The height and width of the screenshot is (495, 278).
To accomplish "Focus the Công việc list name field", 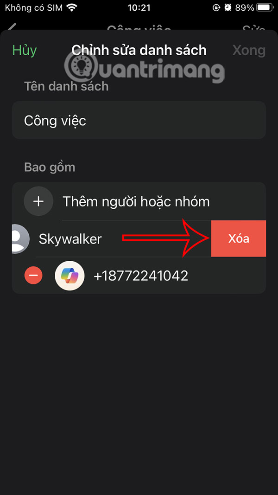I will 139,120.
